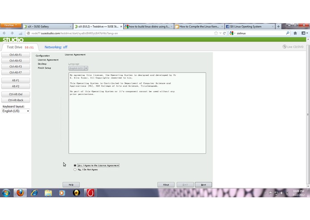The image size is (310, 220).
Task: Close the siX Testdrive tab
Action: 121,26
